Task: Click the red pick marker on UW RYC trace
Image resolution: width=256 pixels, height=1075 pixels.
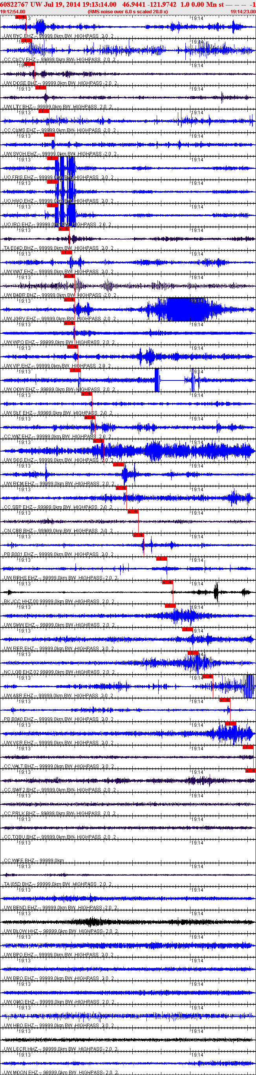Action: pos(21,18)
